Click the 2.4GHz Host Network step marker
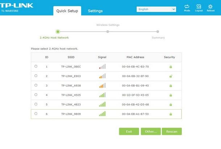Screen dimensions: 221x149 pos(58,32)
